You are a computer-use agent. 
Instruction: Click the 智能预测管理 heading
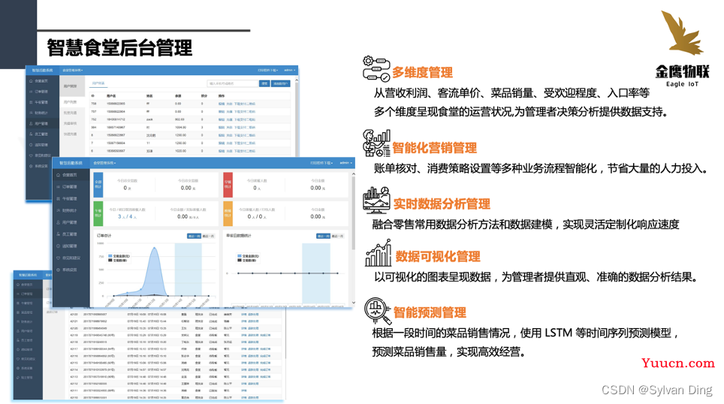[430, 312]
